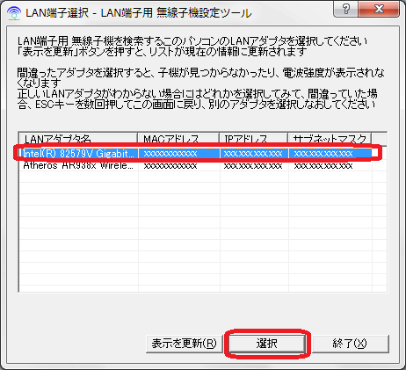Click the help question mark button
This screenshot has height=370, width=406.
click(x=346, y=9)
